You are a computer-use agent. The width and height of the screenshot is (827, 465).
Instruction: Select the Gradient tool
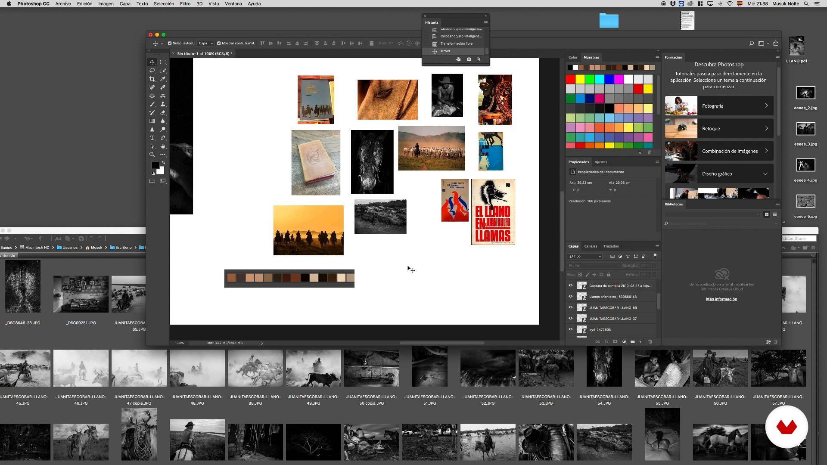point(152,121)
